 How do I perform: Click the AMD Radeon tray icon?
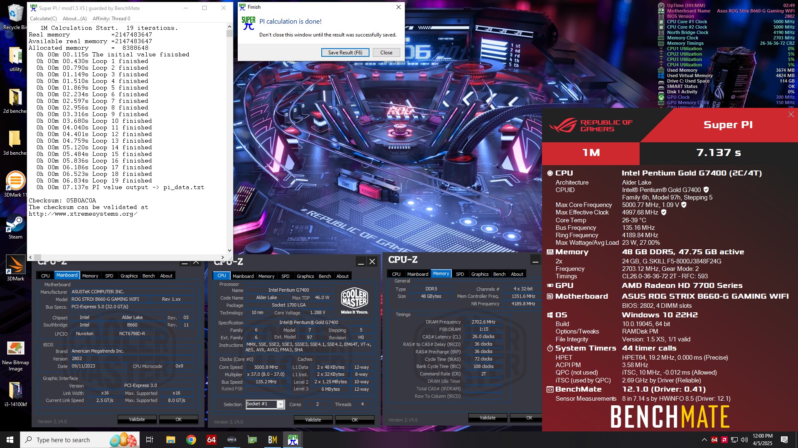coord(724,440)
